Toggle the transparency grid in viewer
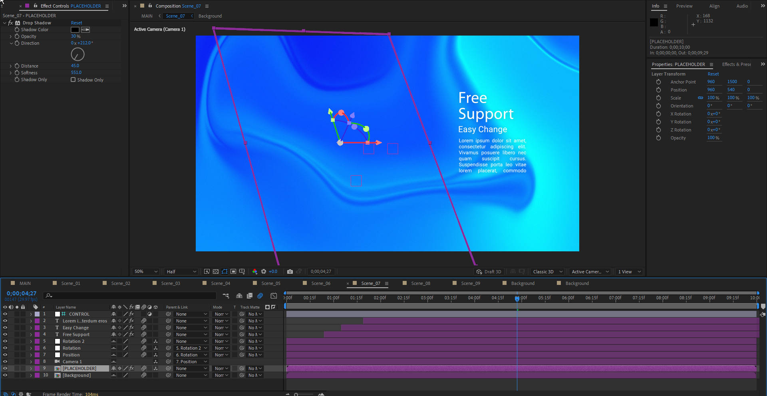Image resolution: width=767 pixels, height=396 pixels. [x=216, y=272]
